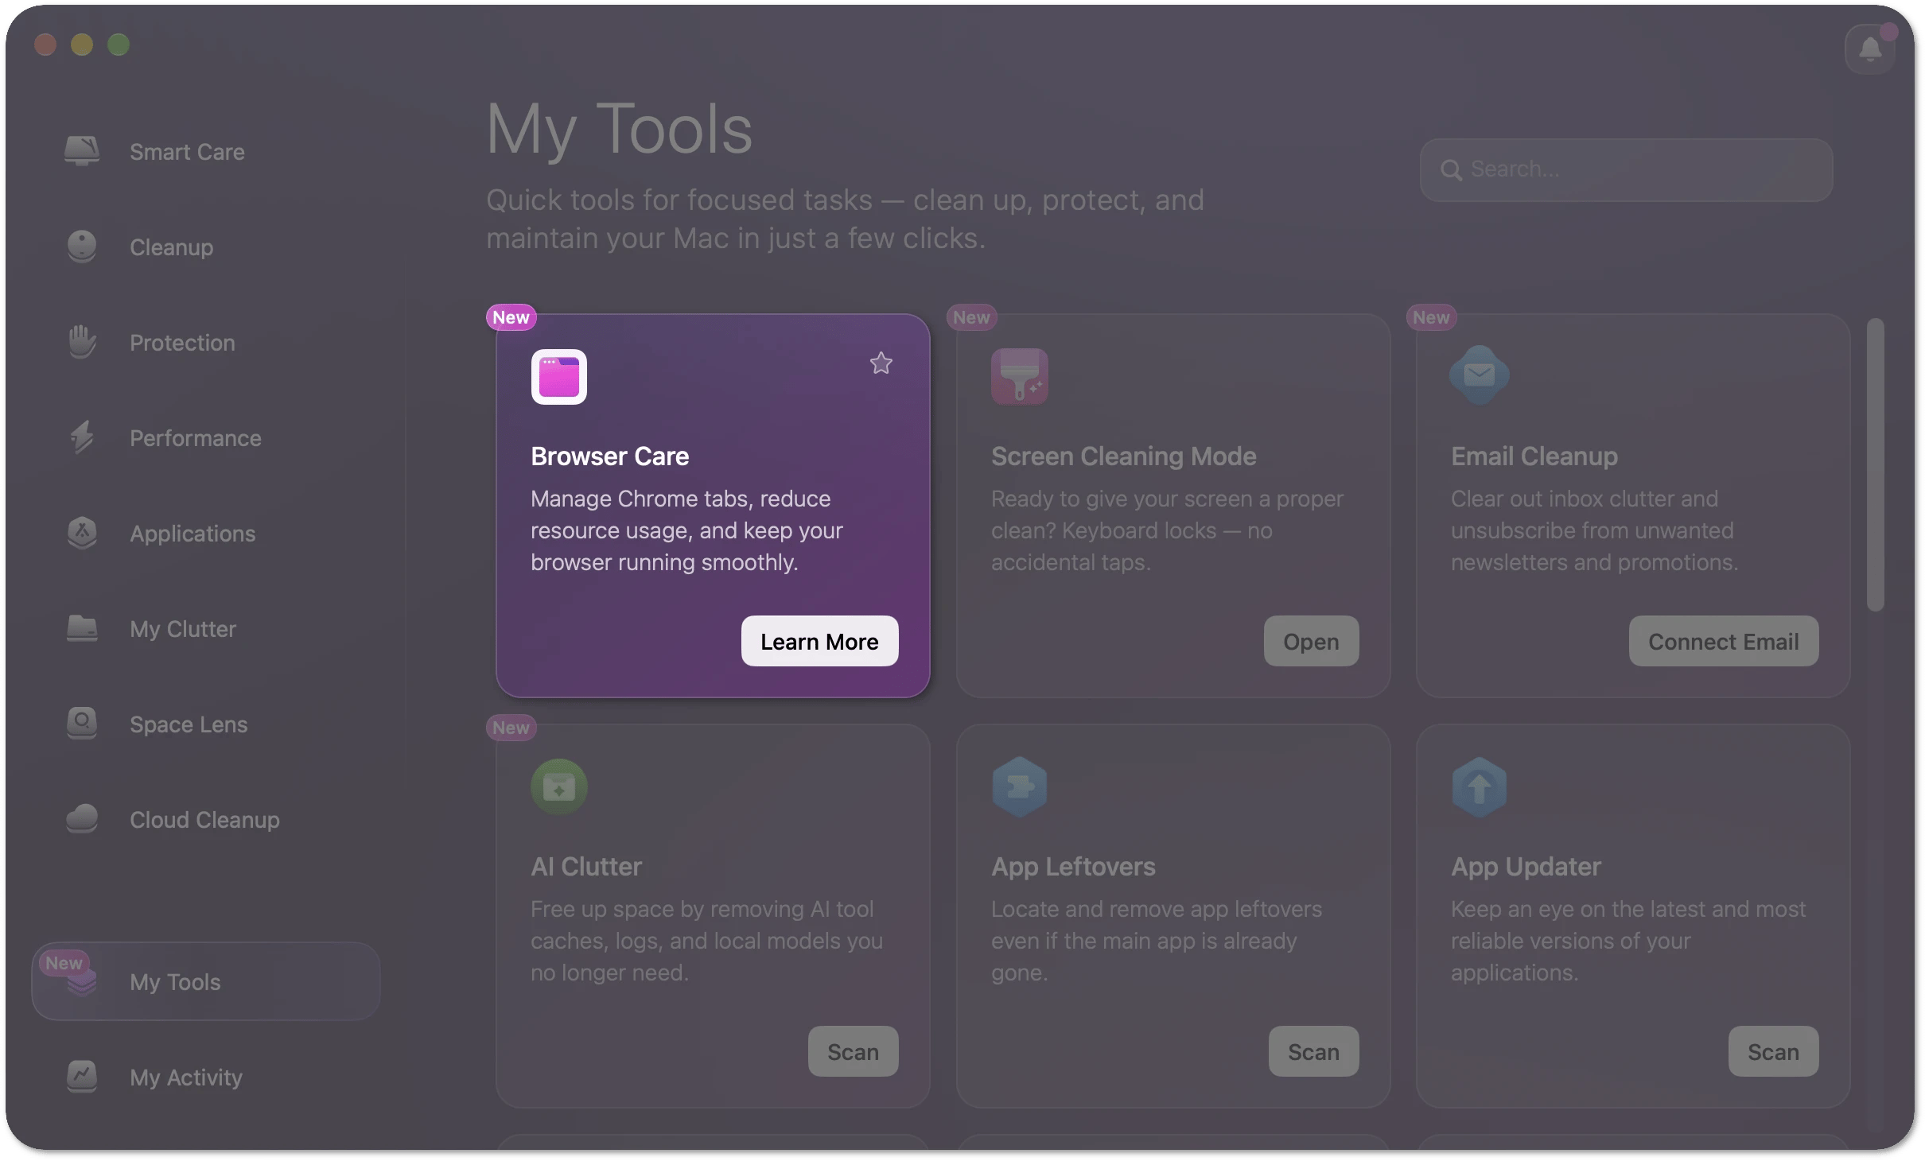The height and width of the screenshot is (1161, 1925).
Task: Click the Cleanup sidebar icon
Action: 82,247
